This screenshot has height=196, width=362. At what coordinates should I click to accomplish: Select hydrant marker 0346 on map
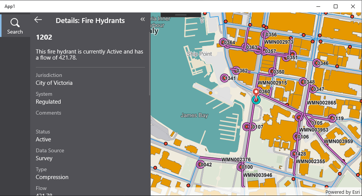click(317, 63)
